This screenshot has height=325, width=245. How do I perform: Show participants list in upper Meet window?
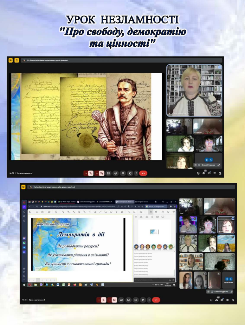pyautogui.click(x=203, y=173)
